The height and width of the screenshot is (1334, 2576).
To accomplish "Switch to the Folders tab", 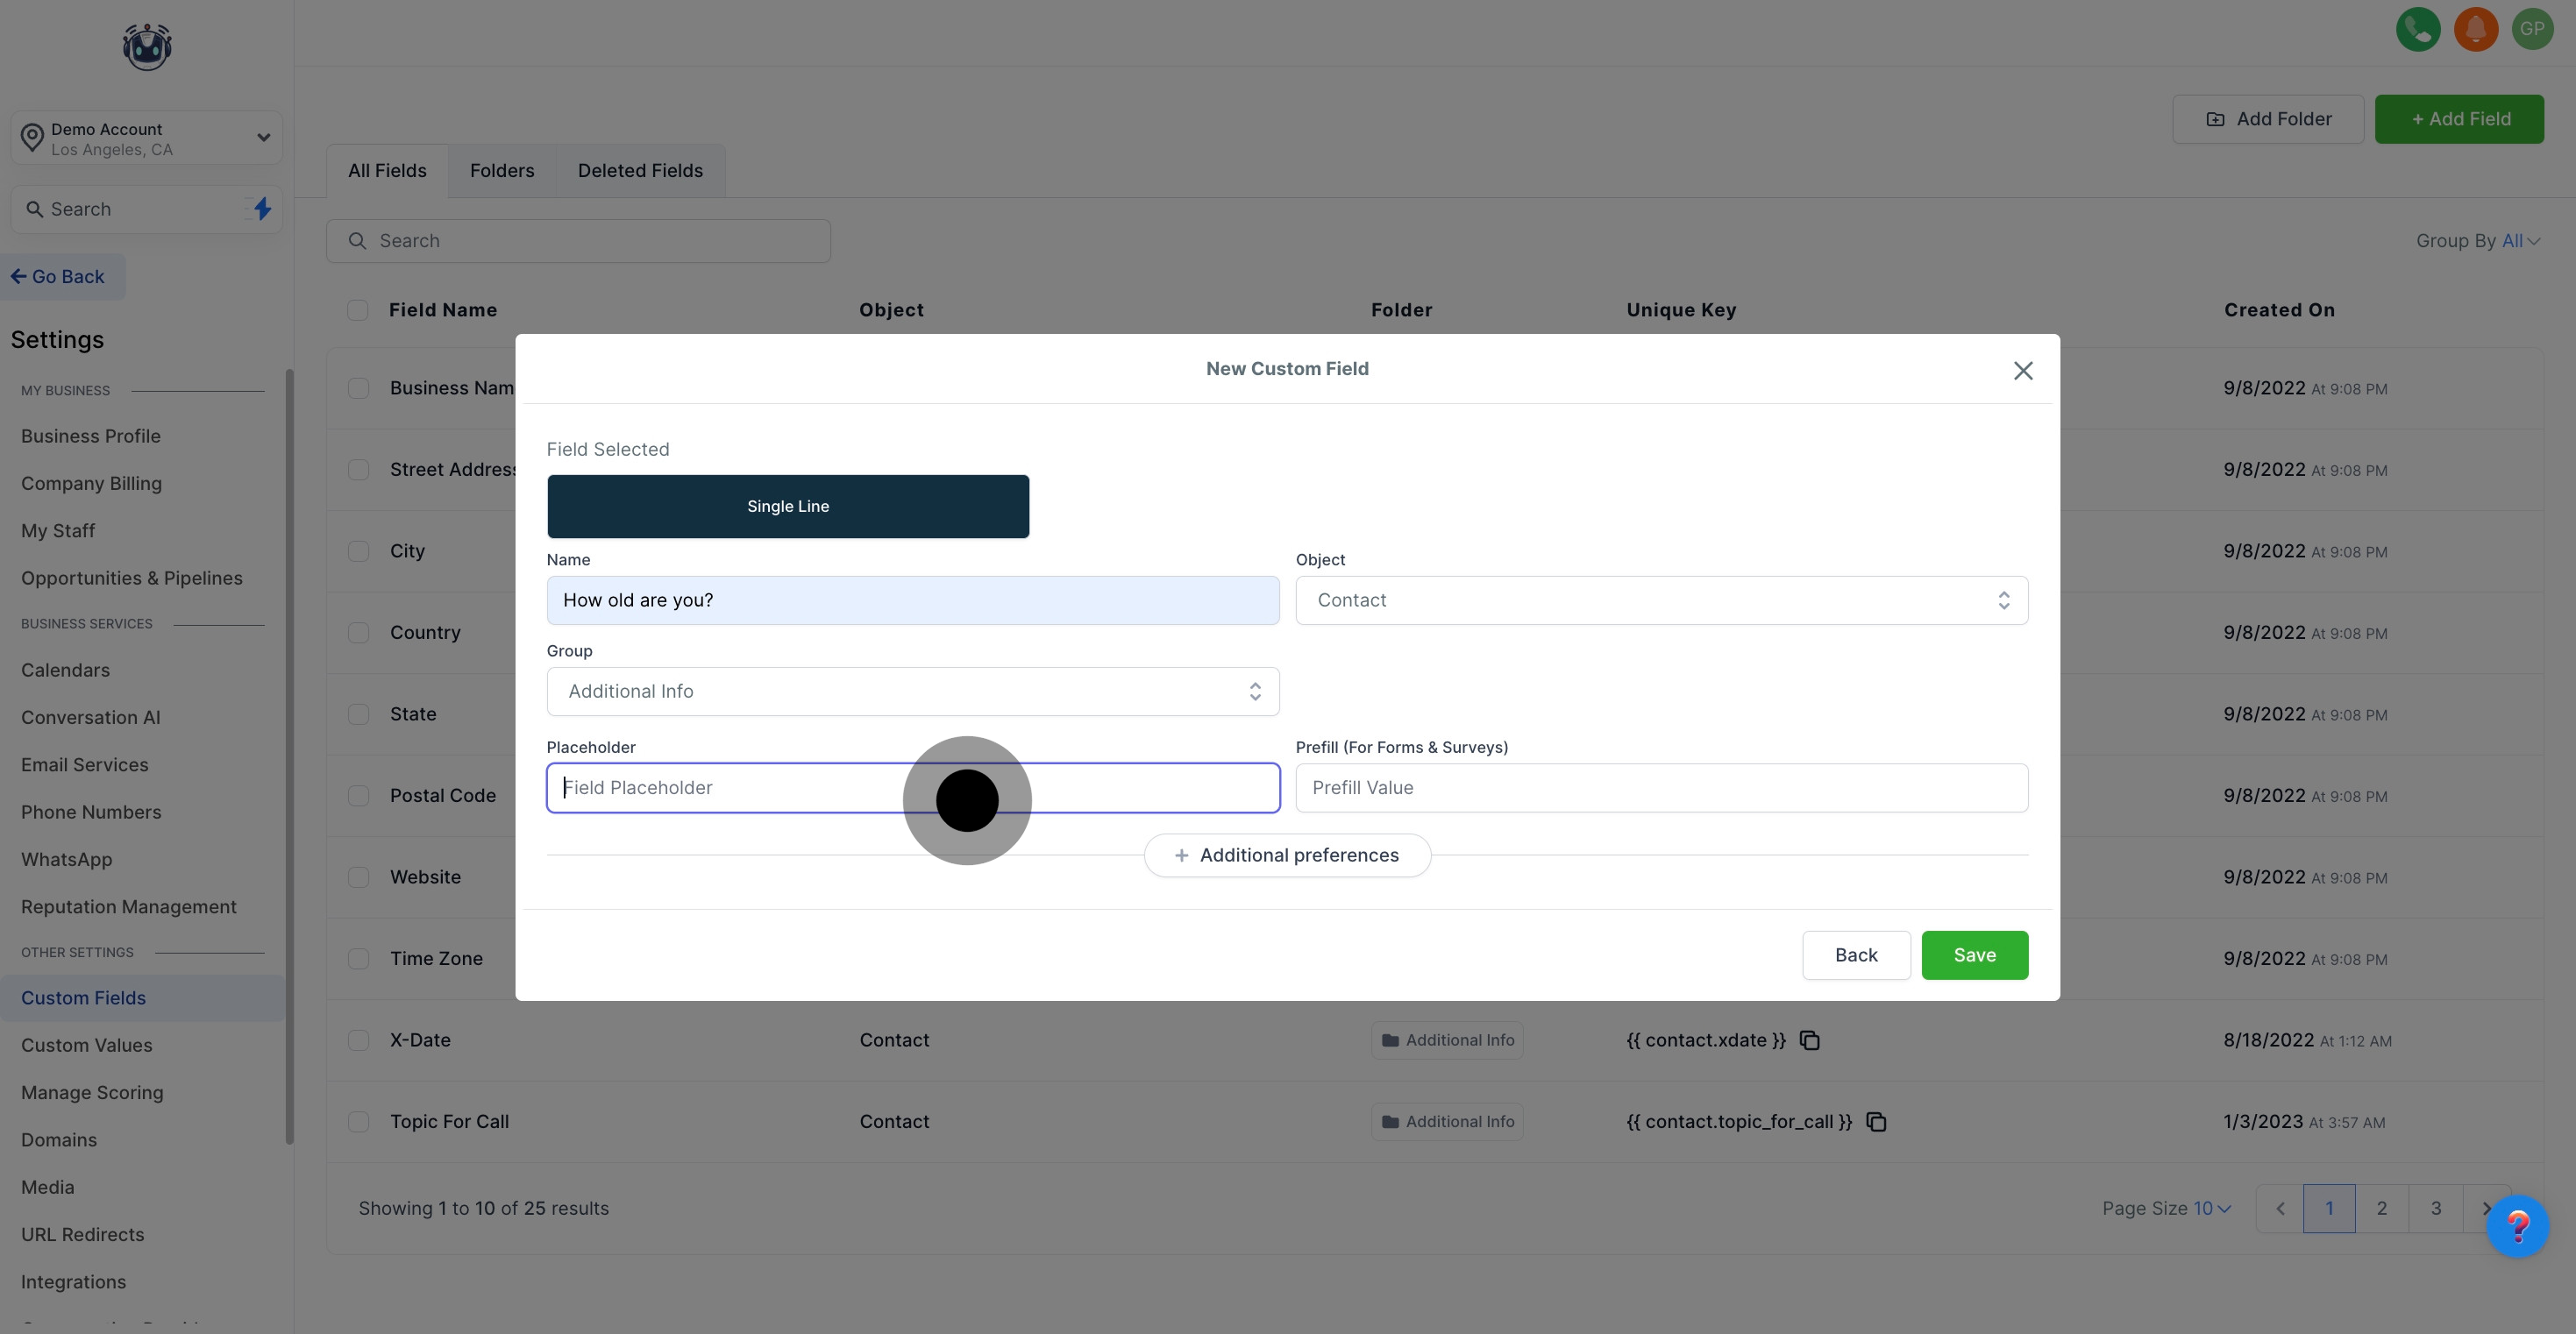I will (x=502, y=171).
